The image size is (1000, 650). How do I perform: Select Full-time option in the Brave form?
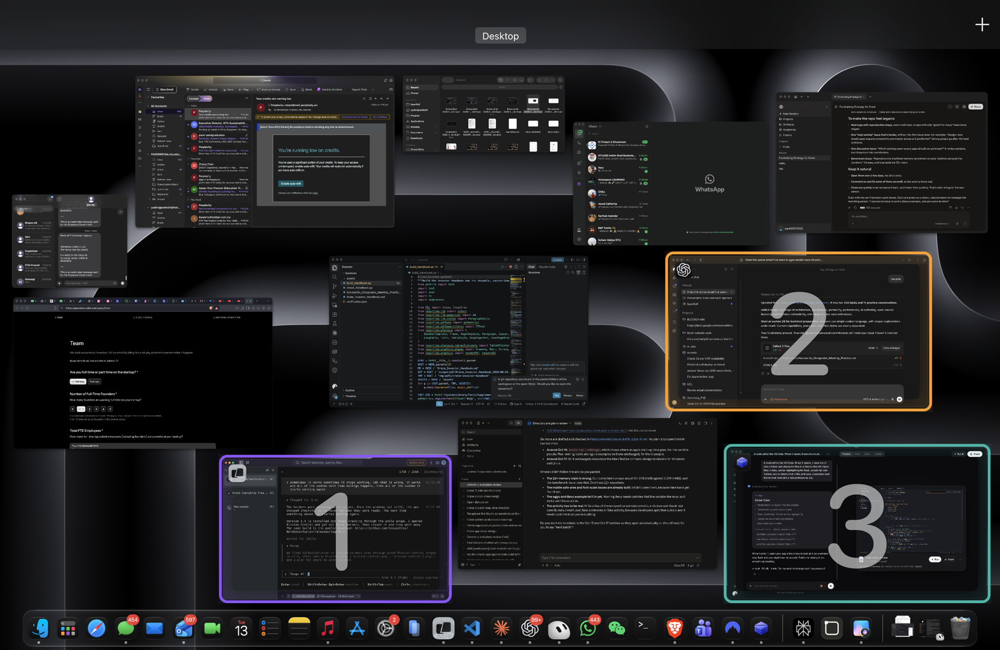78,381
